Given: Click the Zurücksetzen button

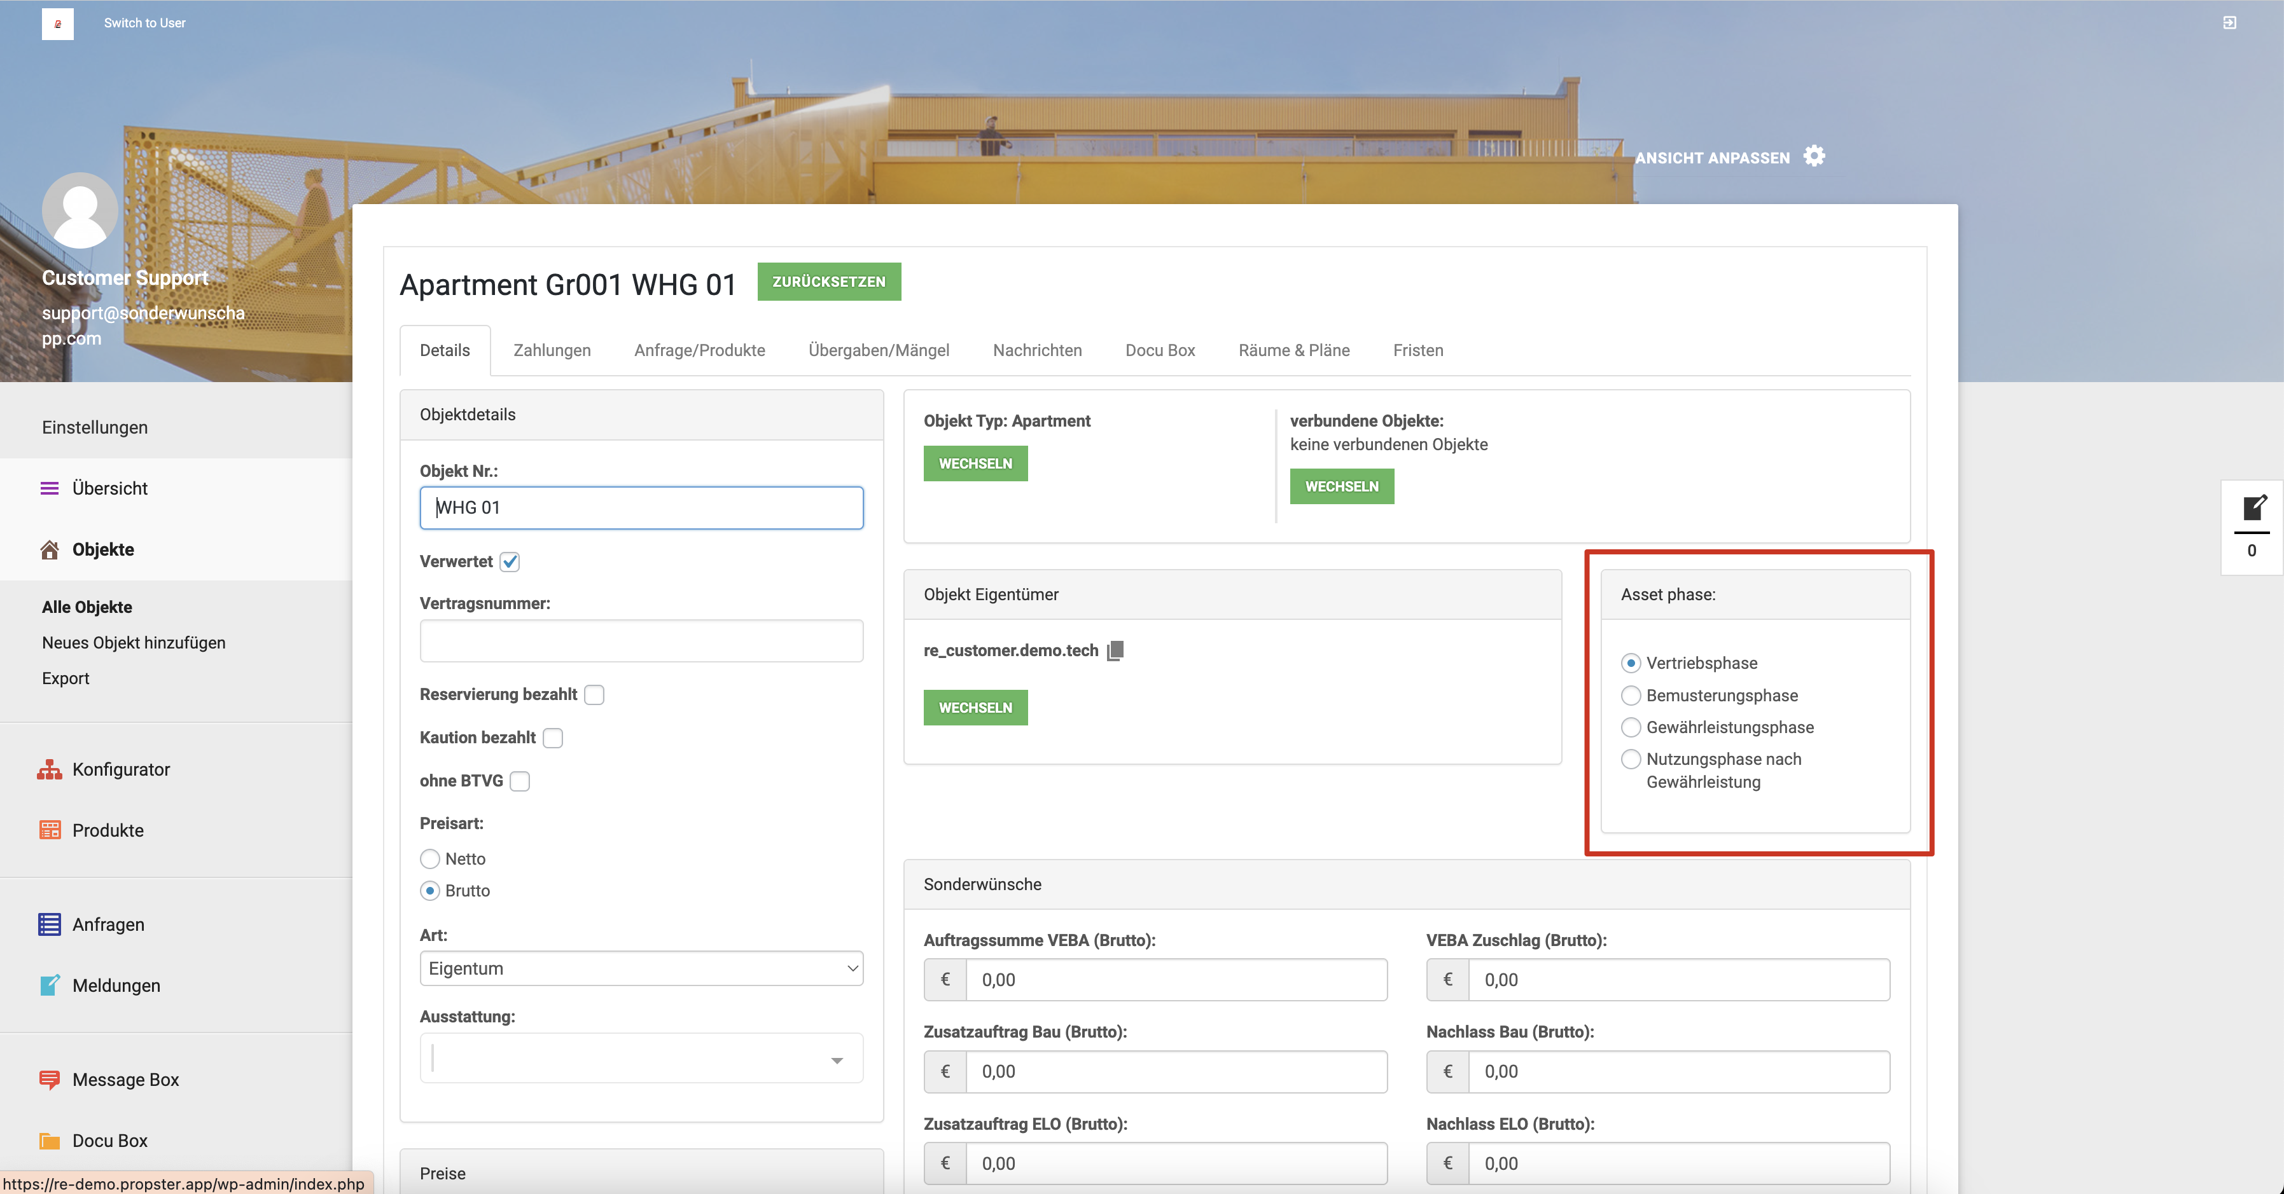Looking at the screenshot, I should 828,282.
